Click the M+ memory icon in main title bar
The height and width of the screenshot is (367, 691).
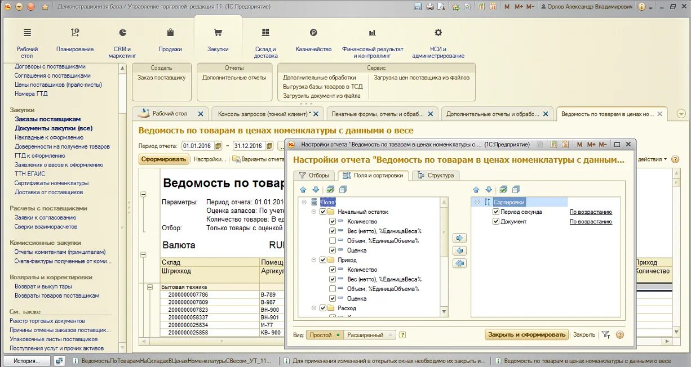519,7
